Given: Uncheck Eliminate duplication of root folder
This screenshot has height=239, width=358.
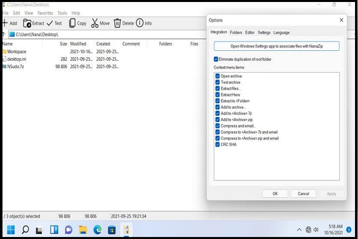Looking at the screenshot, I should point(216,59).
